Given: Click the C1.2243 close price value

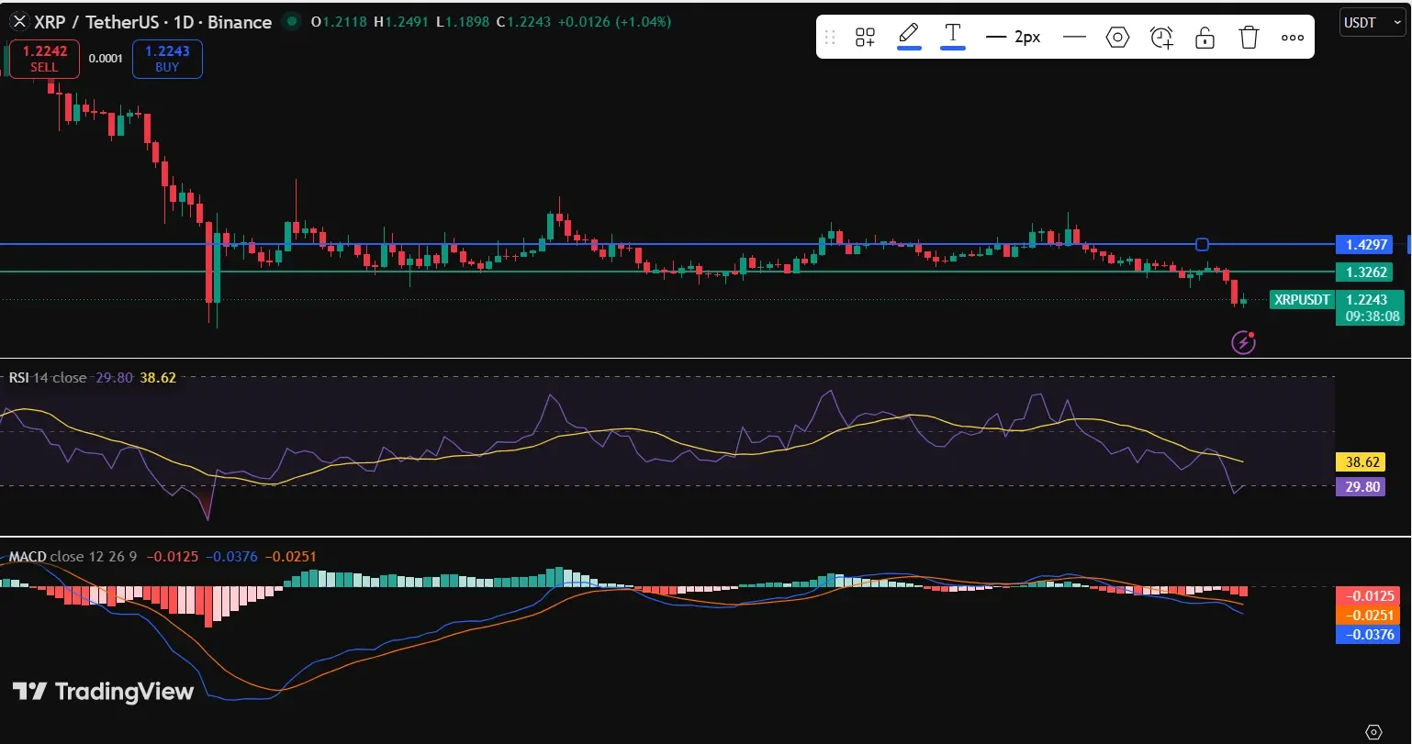Looking at the screenshot, I should (523, 21).
